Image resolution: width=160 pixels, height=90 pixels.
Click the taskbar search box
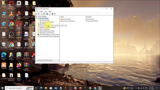(19, 88)
